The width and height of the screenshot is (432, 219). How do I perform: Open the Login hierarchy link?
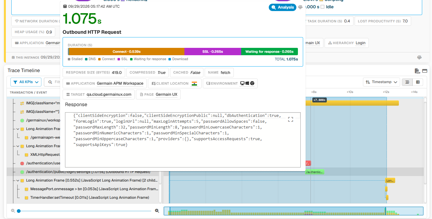[361, 43]
